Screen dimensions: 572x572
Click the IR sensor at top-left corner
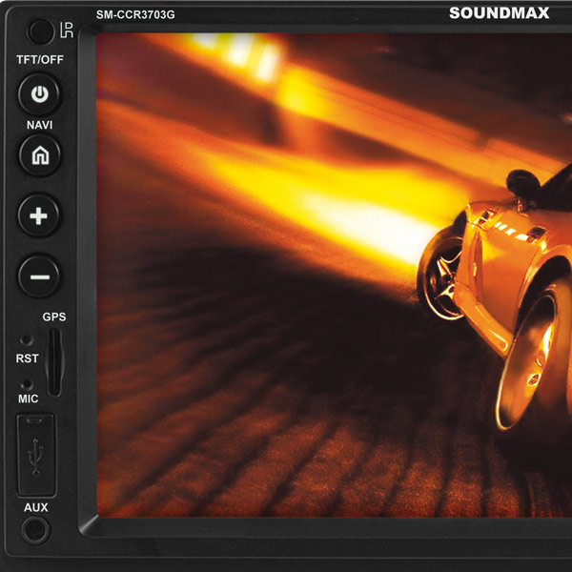tap(39, 31)
